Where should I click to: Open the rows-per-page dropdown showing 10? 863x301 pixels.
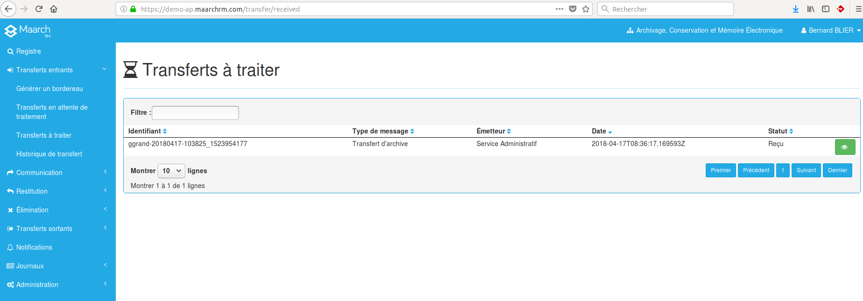pos(171,171)
